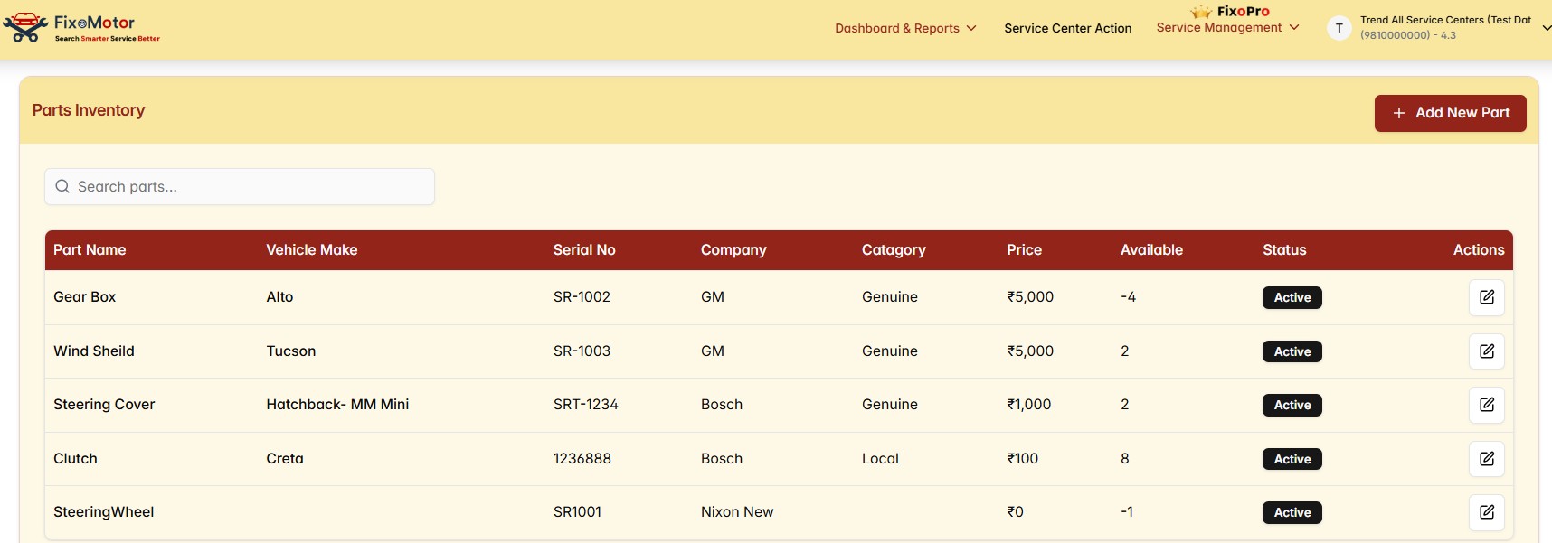1552x543 pixels.
Task: Edit the Wind Sheild part
Action: click(1486, 351)
